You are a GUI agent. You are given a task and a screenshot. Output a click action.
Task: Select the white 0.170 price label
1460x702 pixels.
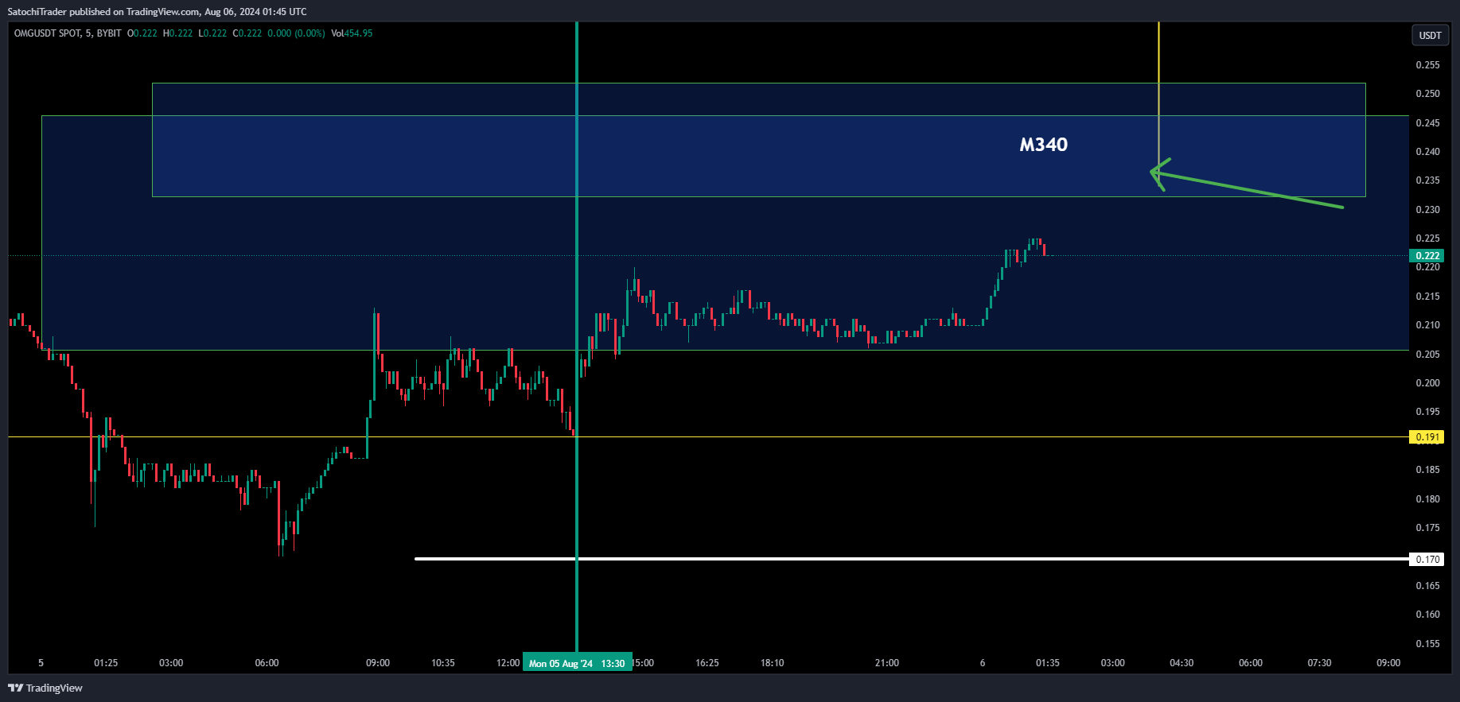1426,560
